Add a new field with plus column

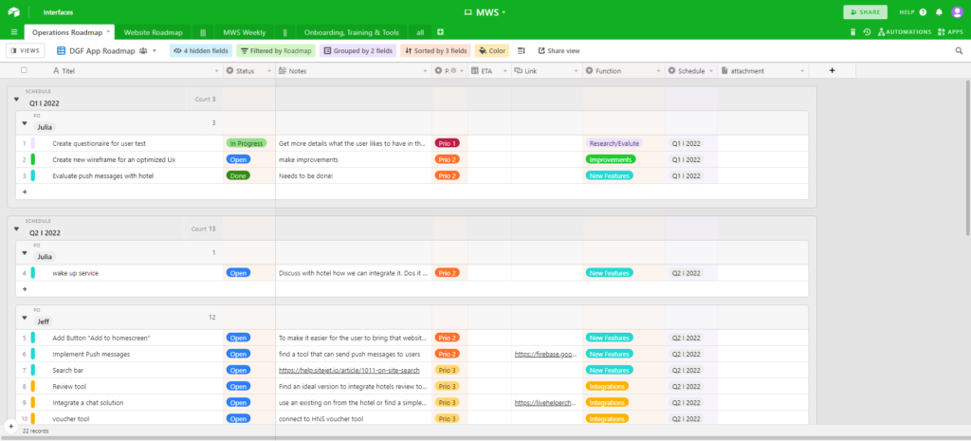(x=832, y=70)
